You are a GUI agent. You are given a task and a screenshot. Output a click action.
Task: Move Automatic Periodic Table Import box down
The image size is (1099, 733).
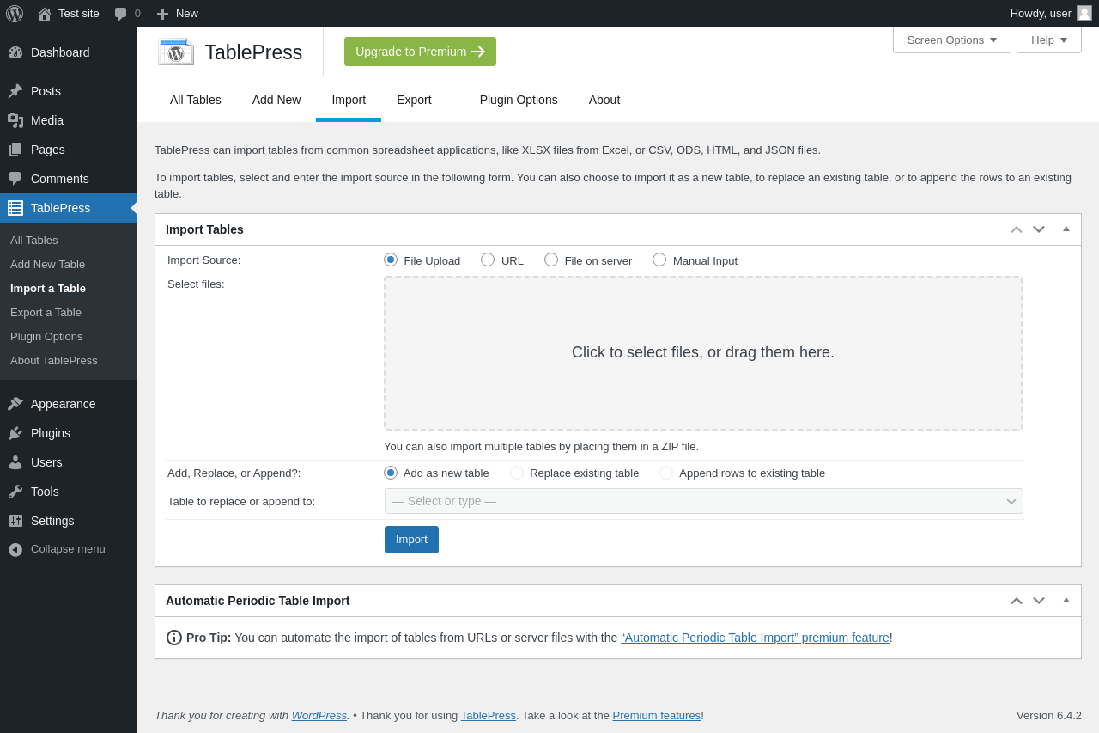click(1039, 601)
